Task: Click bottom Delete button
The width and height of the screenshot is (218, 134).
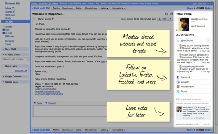Action: 78,130
